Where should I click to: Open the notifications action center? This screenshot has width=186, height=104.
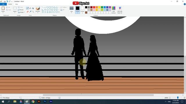click(182, 101)
